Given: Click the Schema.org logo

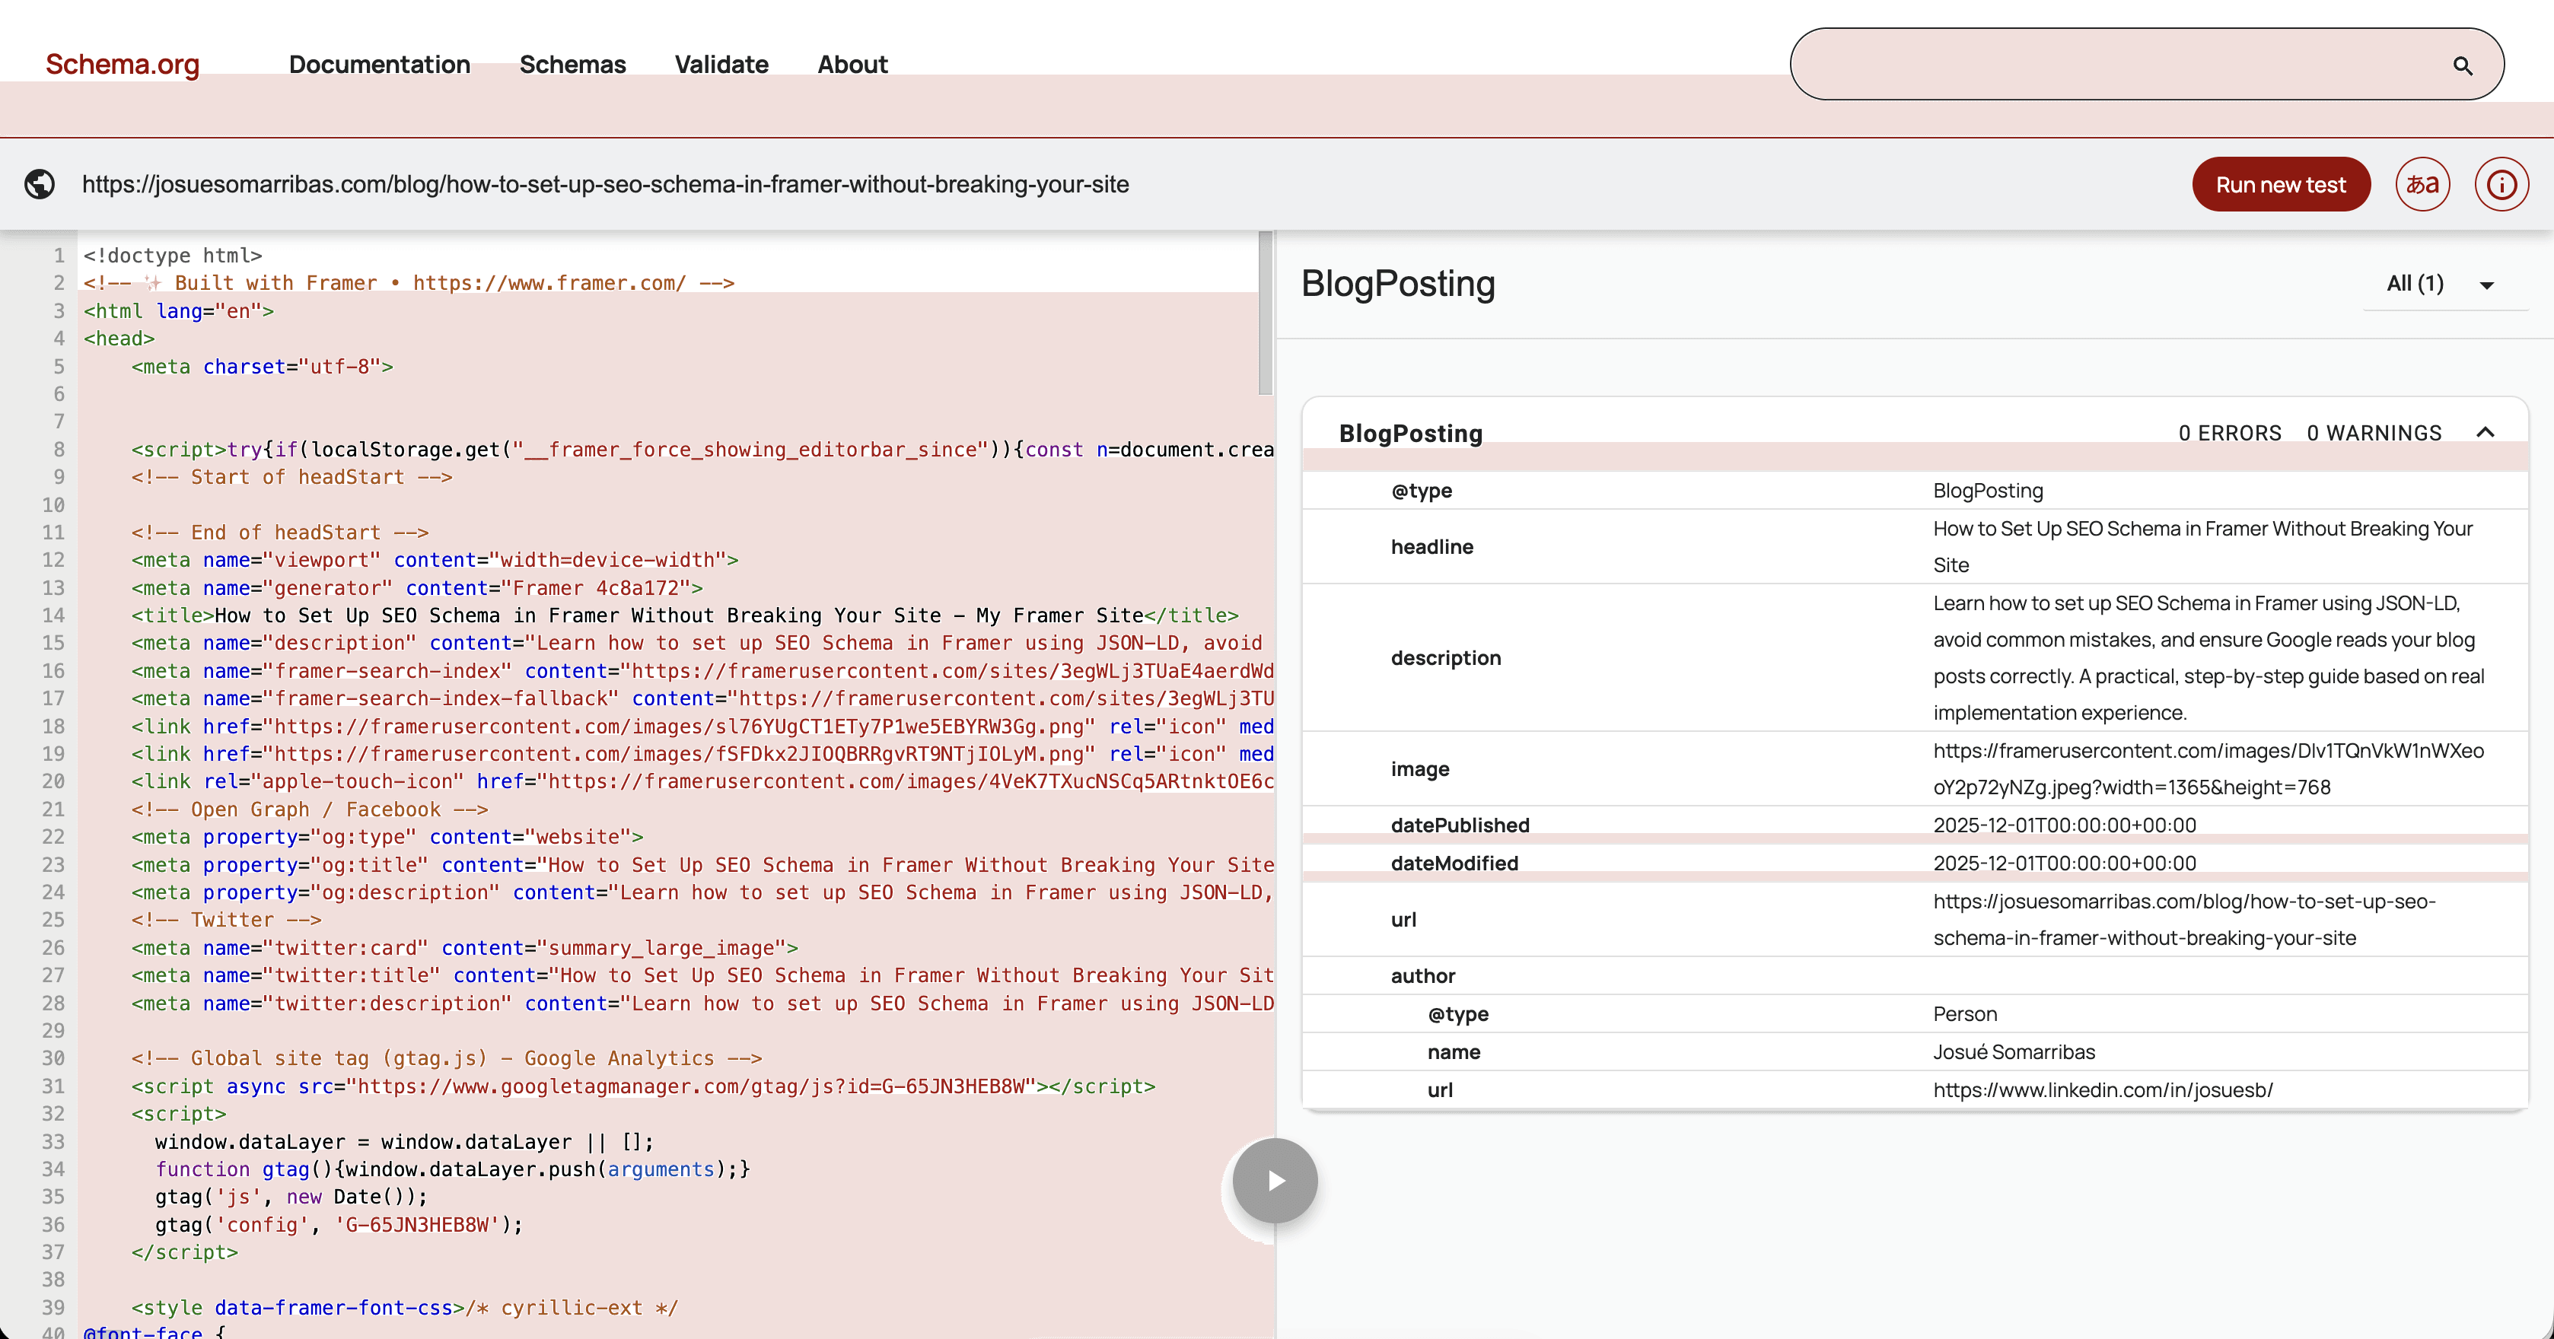Looking at the screenshot, I should (x=123, y=65).
